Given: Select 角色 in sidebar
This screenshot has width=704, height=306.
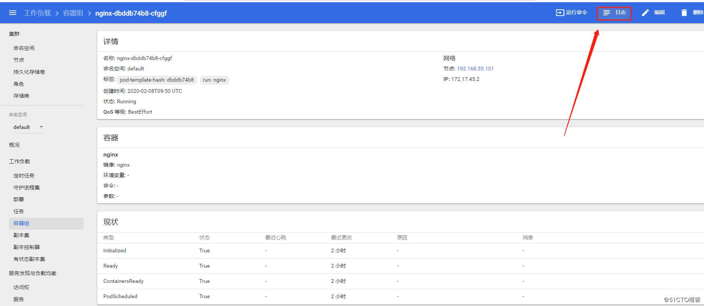Looking at the screenshot, I should (19, 84).
